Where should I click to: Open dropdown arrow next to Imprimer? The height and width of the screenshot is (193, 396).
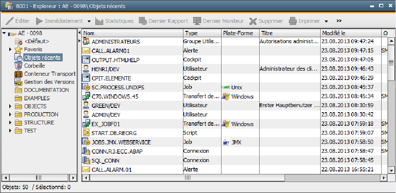(x=326, y=21)
